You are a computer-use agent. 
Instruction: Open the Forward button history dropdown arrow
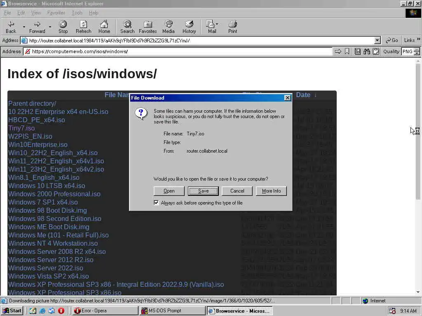pyautogui.click(x=50, y=27)
